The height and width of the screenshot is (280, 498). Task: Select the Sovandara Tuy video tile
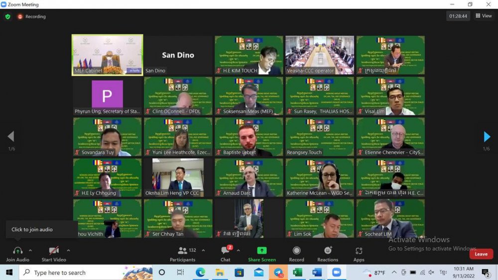108,137
